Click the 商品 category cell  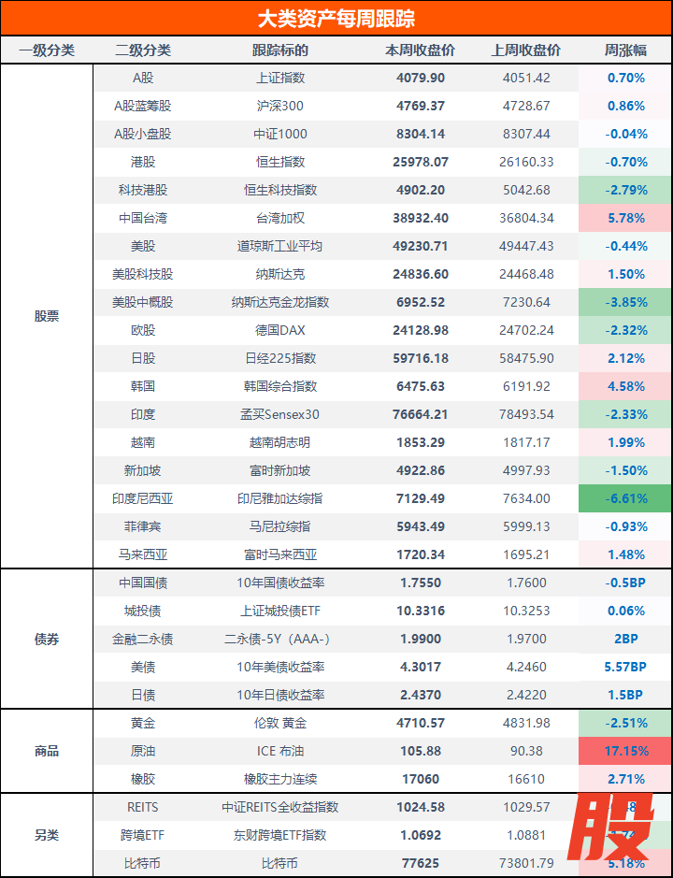(47, 751)
